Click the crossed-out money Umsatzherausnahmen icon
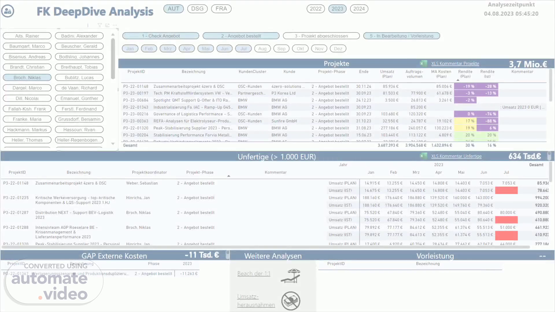Image resolution: width=555 pixels, height=312 pixels. click(x=291, y=301)
